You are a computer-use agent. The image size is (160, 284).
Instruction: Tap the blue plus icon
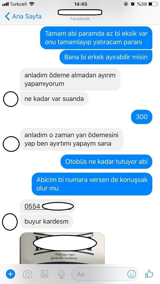11,274
